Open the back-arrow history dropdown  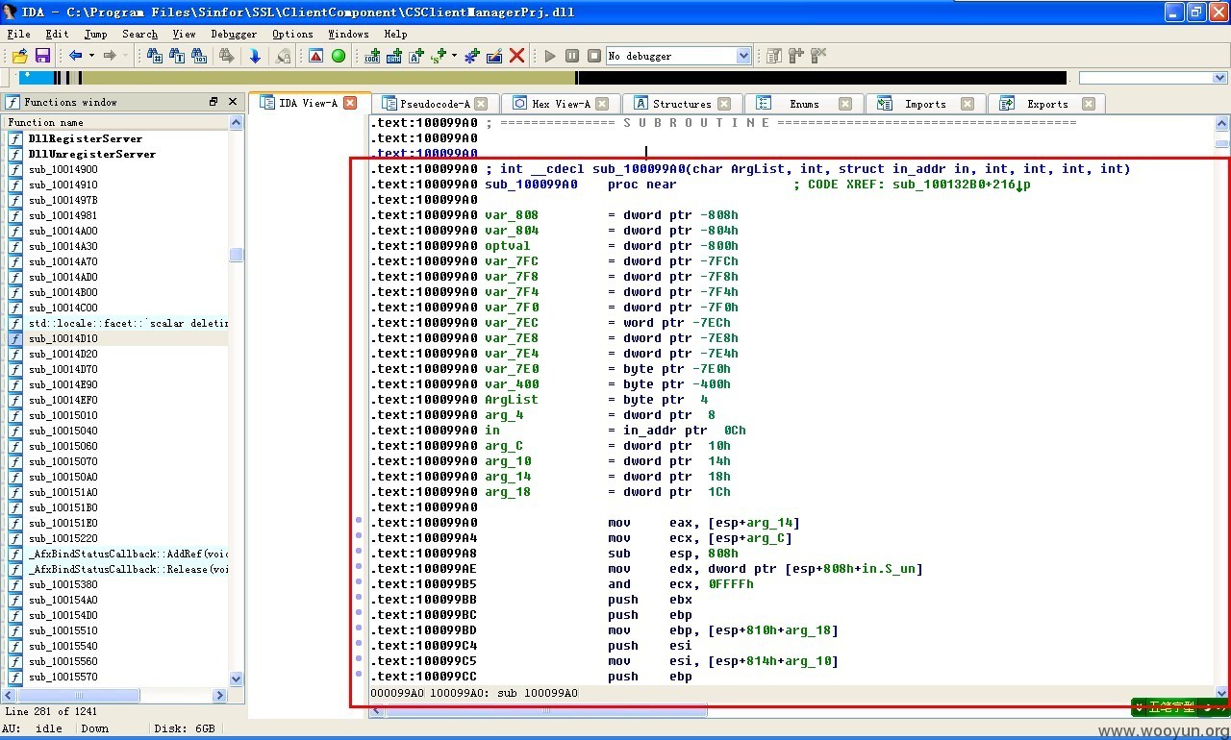[91, 56]
